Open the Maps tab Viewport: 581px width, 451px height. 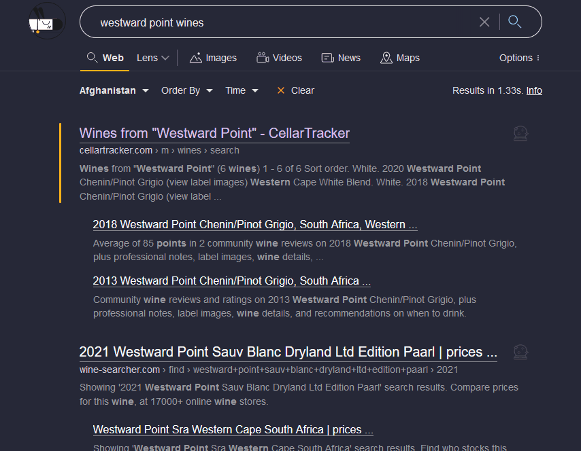click(400, 58)
